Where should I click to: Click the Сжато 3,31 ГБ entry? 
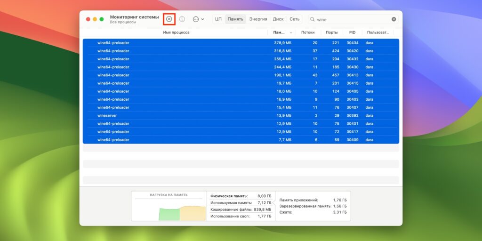click(x=313, y=212)
